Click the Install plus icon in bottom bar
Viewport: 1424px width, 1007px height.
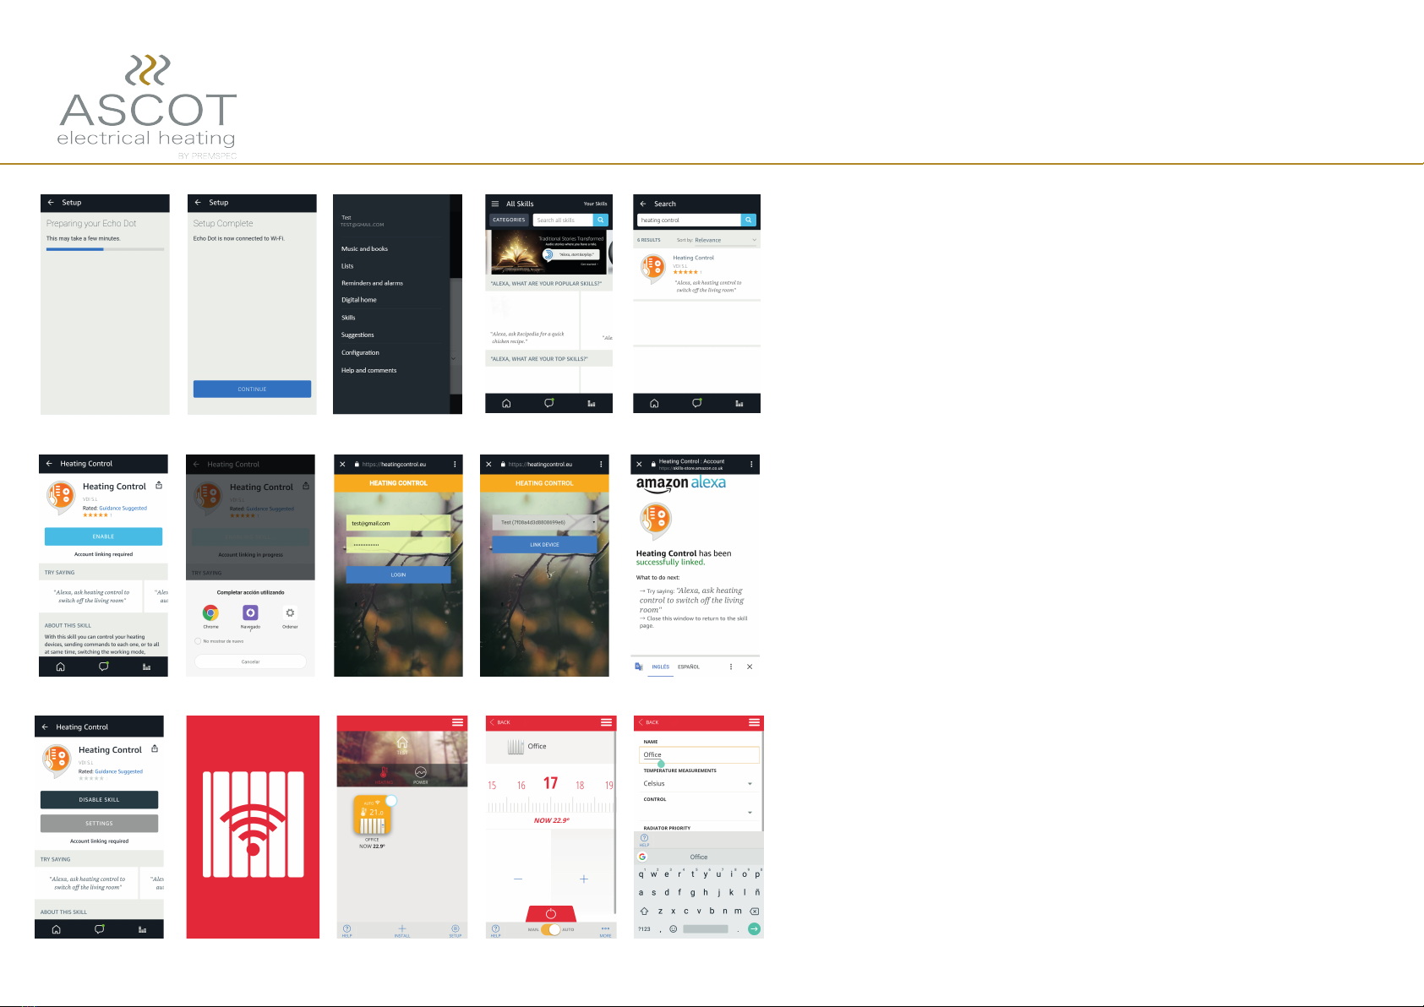pyautogui.click(x=402, y=928)
